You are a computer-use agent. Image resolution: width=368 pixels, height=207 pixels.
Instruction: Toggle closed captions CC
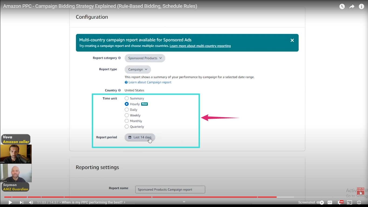[330, 202]
